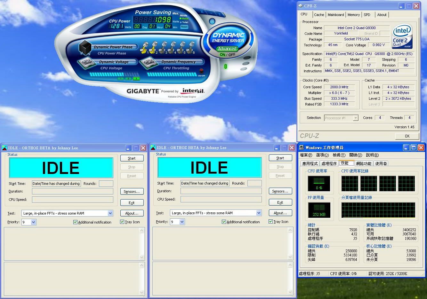Open the 檔案(F) menu in Task Manager
427x299 pixels.
click(306, 155)
